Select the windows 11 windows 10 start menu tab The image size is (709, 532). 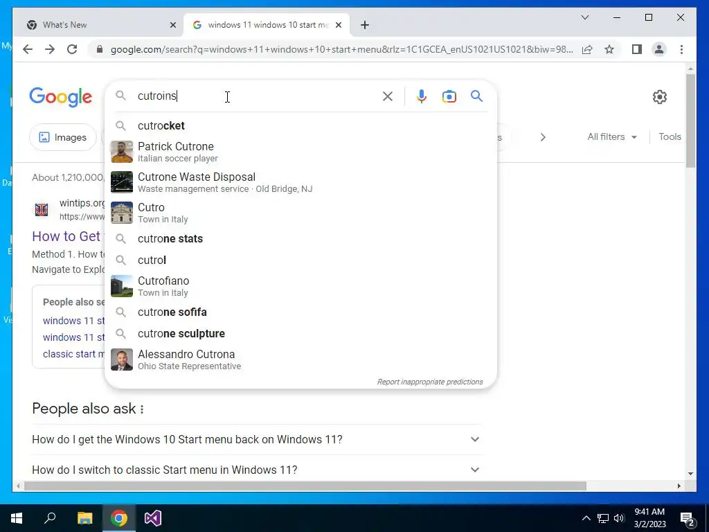point(267,25)
